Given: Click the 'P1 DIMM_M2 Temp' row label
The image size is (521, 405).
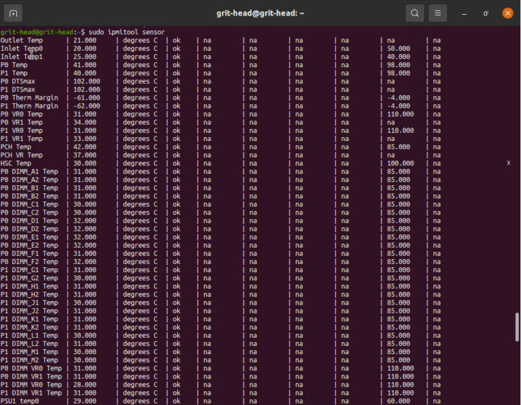Looking at the screenshot, I should click(x=29, y=360).
